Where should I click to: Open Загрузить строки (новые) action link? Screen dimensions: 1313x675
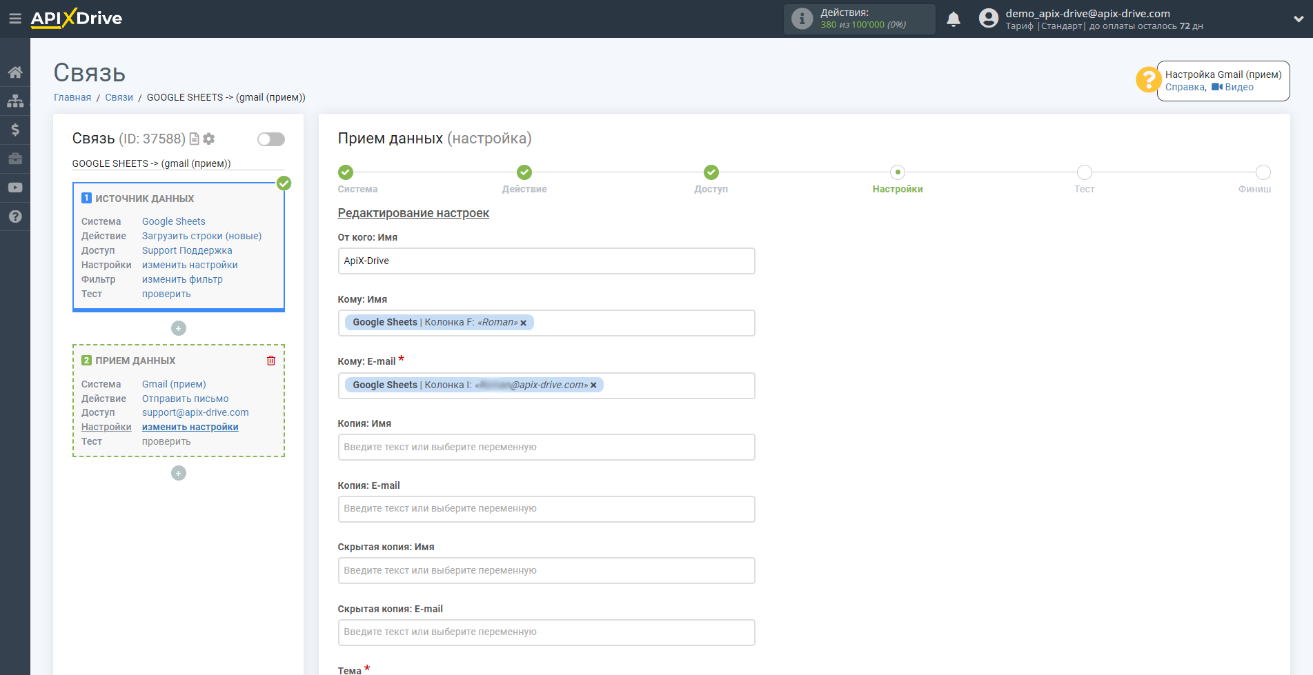[x=202, y=236]
